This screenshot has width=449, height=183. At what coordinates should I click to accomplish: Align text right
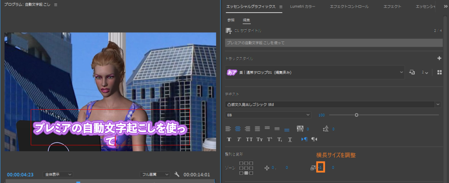[247, 128]
